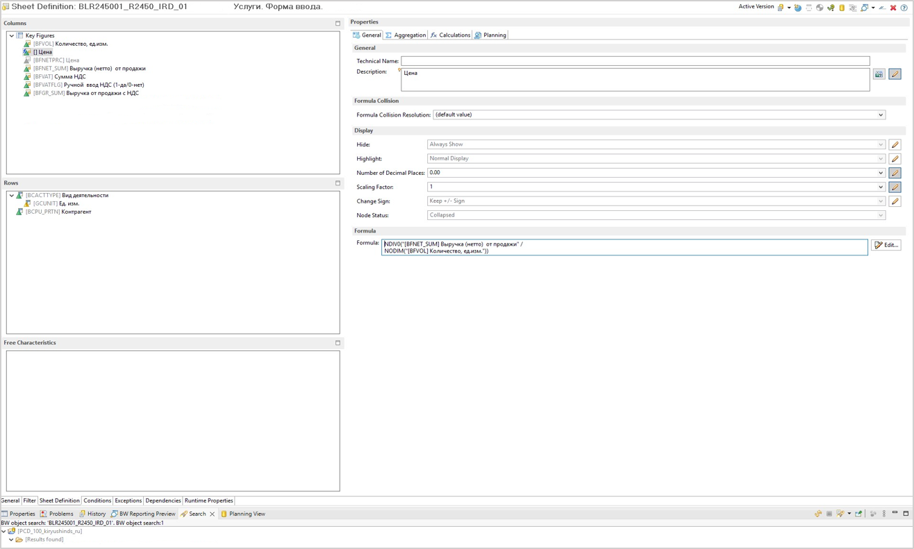Open the Number of Decimal Places dropdown
This screenshot has width=914, height=549.
[881, 173]
